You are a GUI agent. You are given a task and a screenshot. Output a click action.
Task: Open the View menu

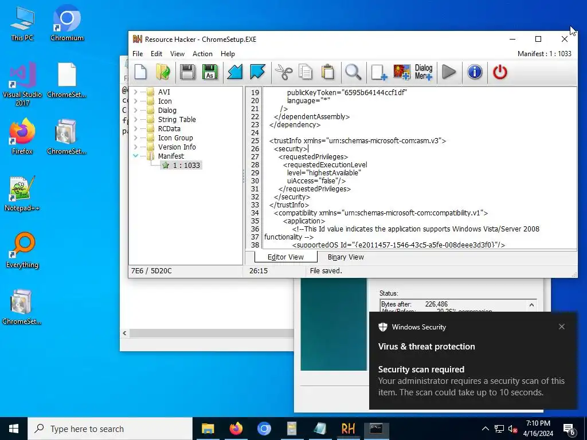click(x=178, y=54)
